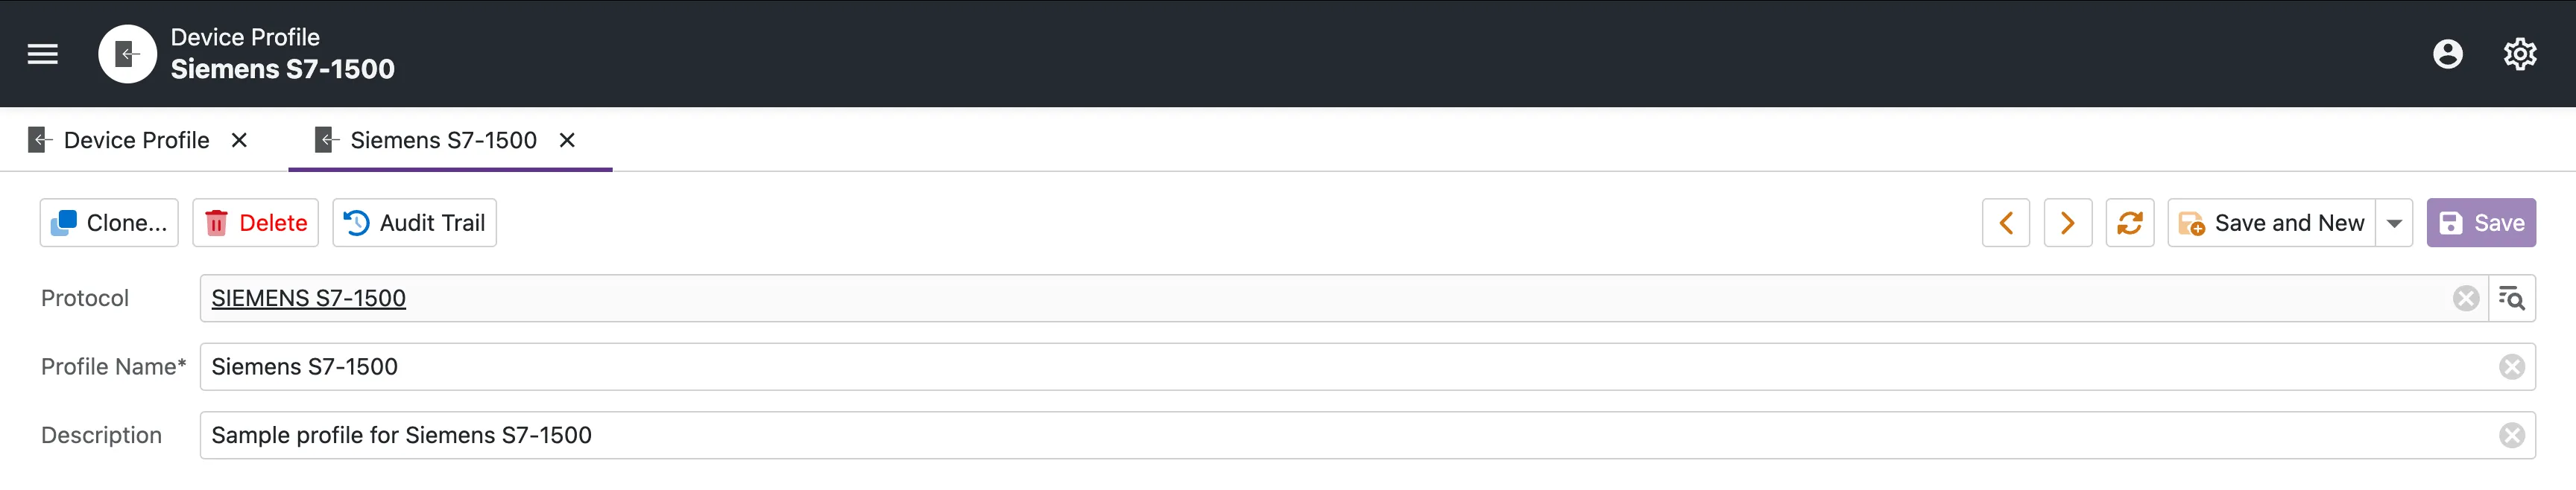Go to the previous record arrow
The image size is (2576, 490).
[2005, 223]
